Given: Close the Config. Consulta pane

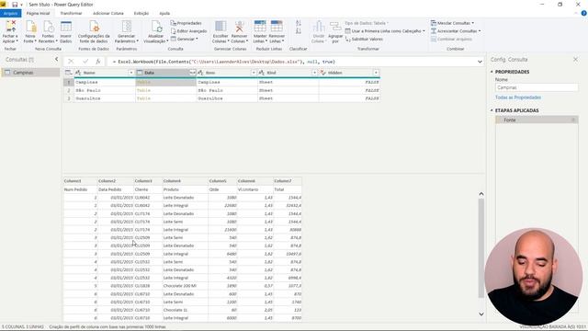Looking at the screenshot, I should [x=575, y=59].
